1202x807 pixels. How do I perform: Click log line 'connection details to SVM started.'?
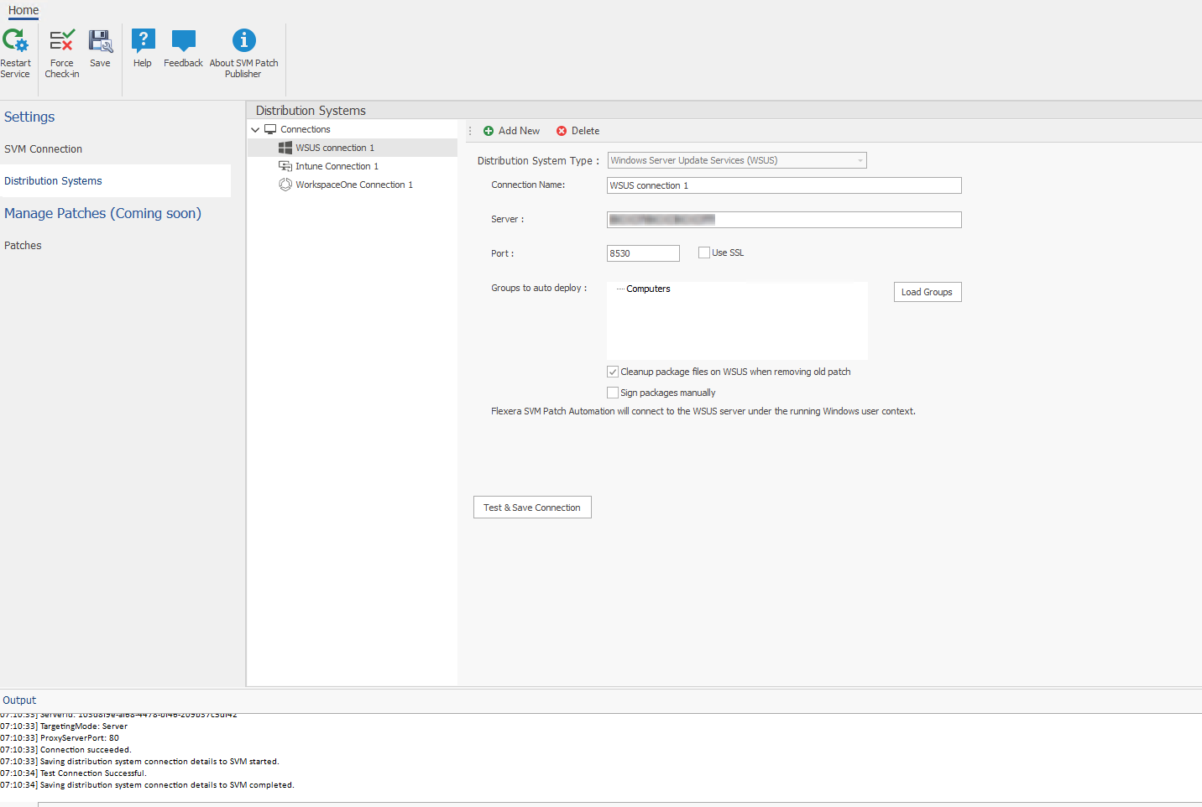coord(159,762)
